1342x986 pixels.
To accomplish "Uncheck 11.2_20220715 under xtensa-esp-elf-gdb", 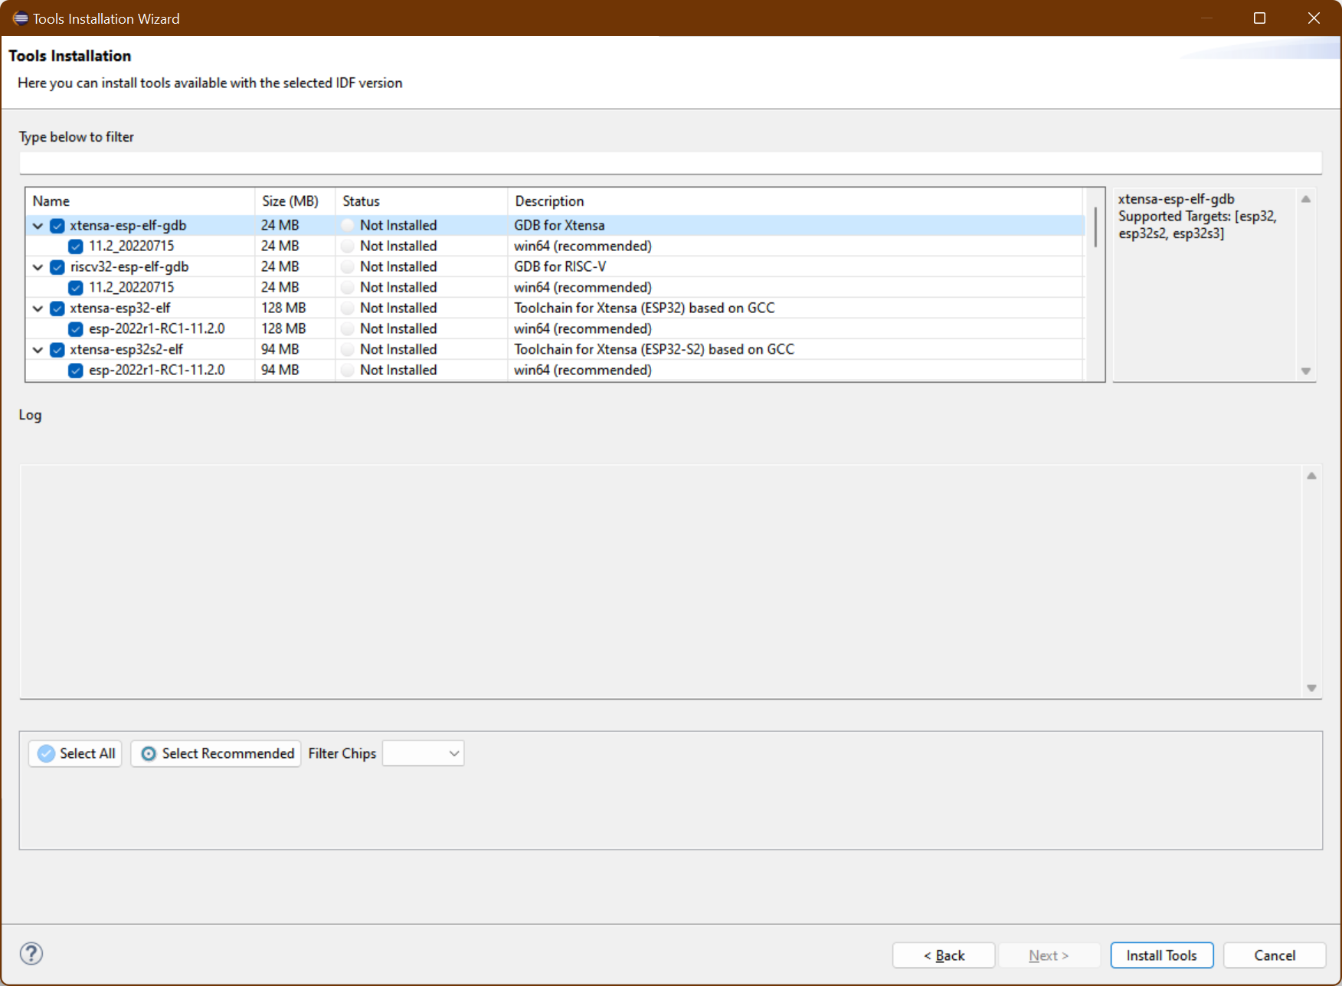I will pos(76,246).
